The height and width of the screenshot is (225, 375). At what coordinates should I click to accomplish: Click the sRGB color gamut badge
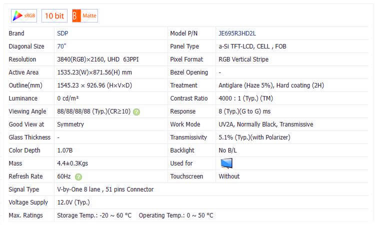pos(24,15)
